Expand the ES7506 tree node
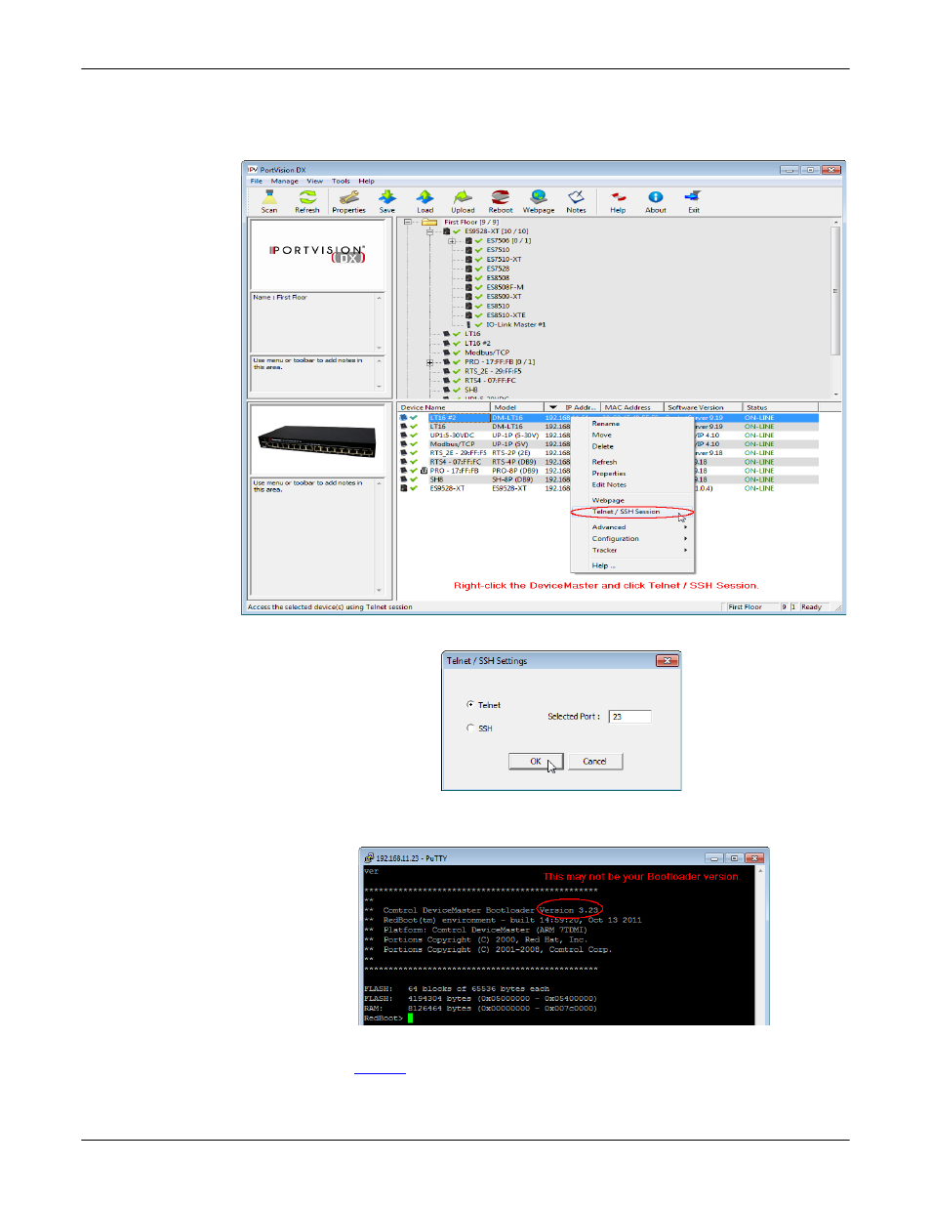 point(452,240)
